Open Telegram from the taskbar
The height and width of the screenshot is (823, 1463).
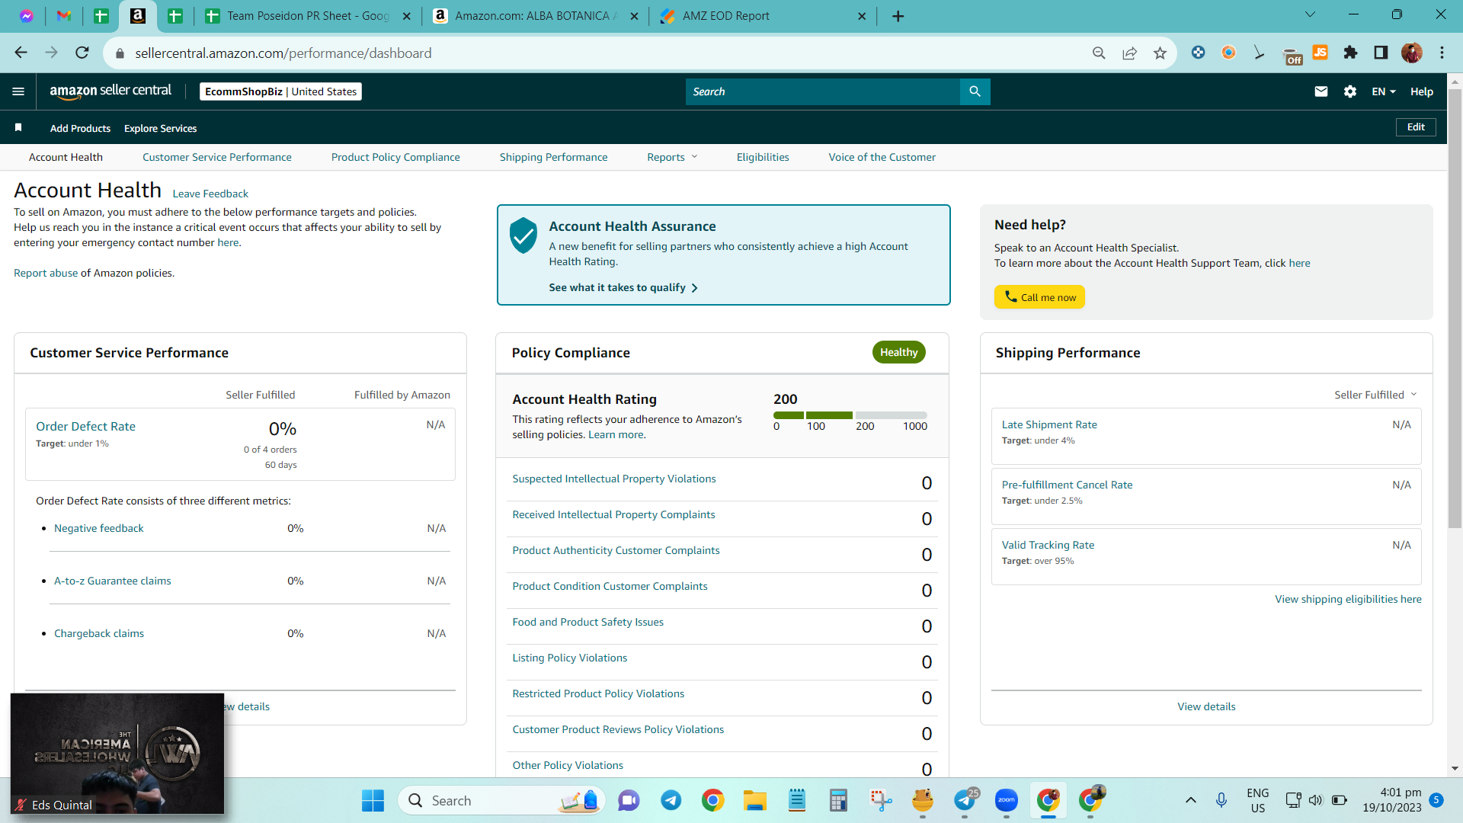pyautogui.click(x=671, y=800)
